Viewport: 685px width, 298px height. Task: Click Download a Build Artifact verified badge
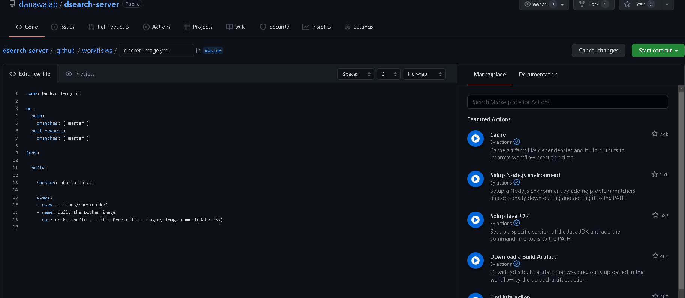point(517,264)
